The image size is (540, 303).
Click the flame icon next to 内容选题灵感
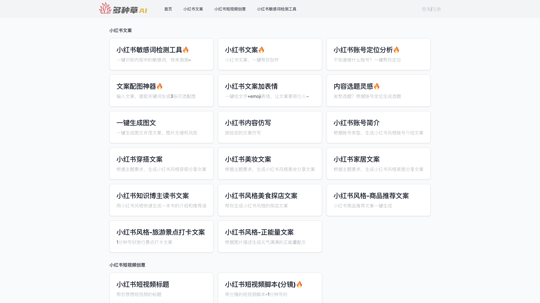(x=377, y=86)
